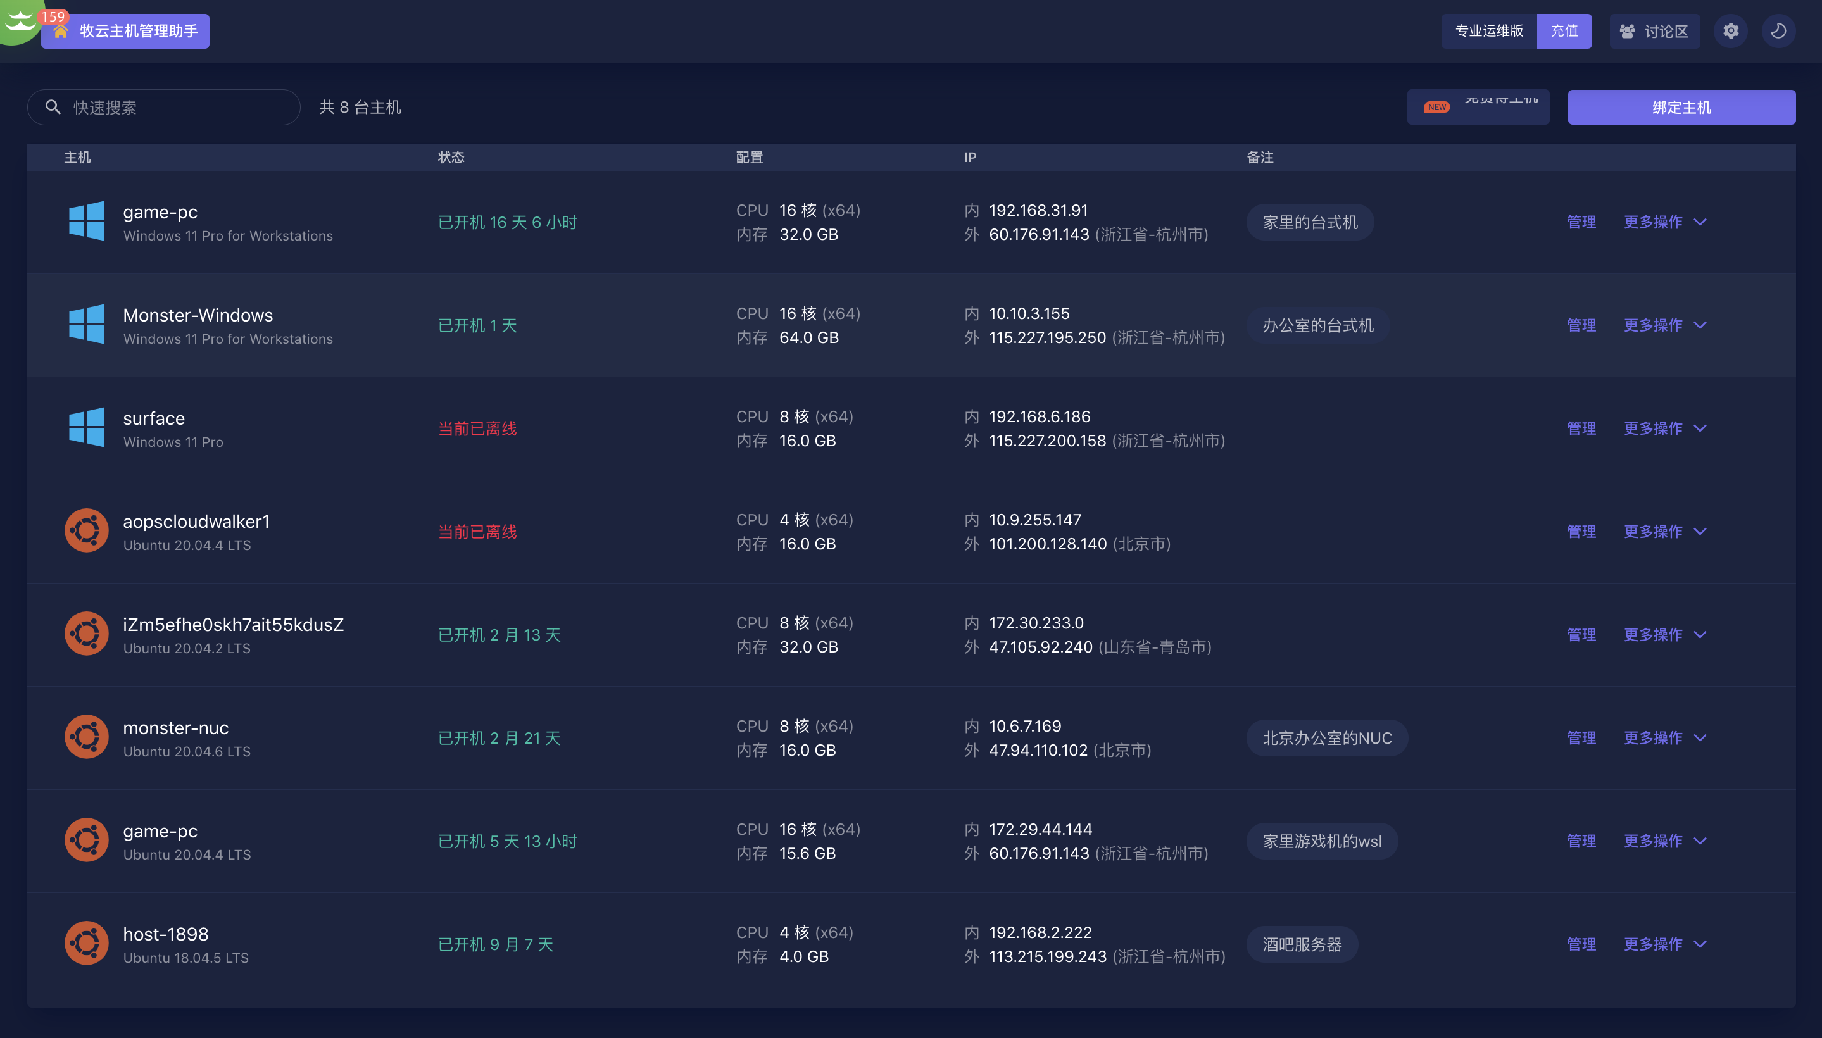This screenshot has width=1822, height=1038.
Task: Expand 更多操作 for game-pc Windows host
Action: [x=1665, y=222]
